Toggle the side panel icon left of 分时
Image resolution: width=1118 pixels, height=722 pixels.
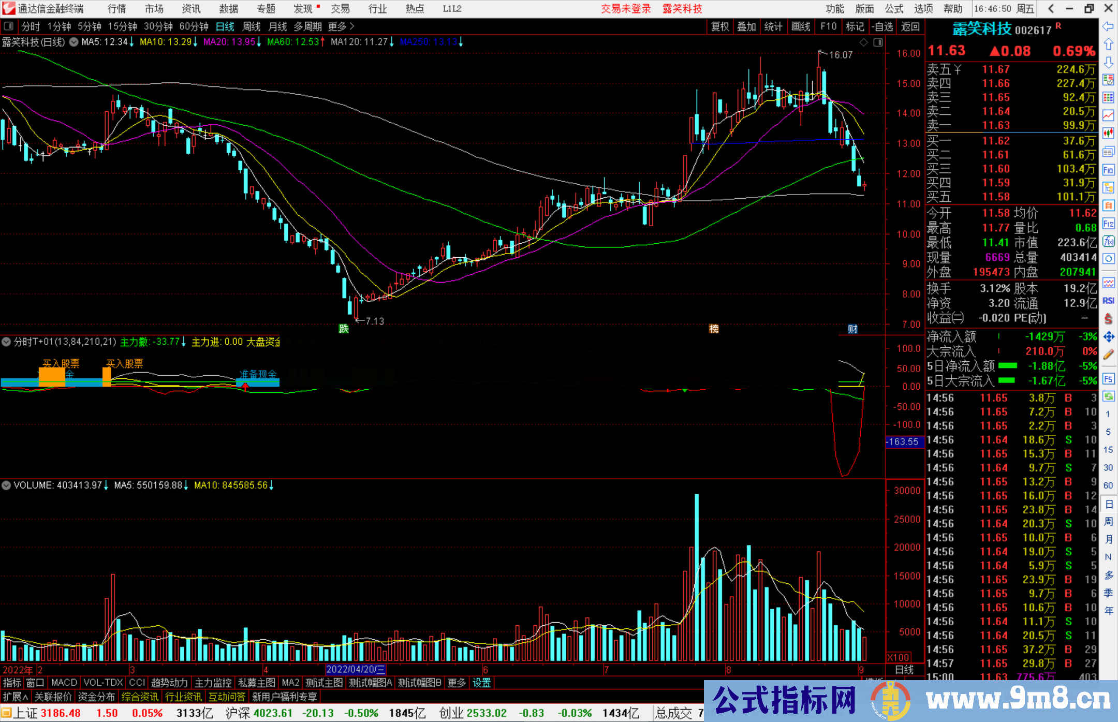[x=9, y=26]
